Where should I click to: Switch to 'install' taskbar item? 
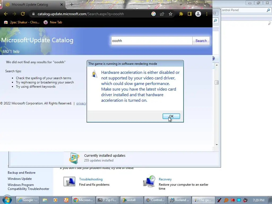coord(132,200)
